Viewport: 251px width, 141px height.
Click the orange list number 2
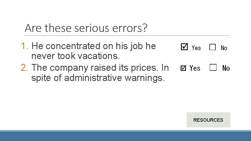[x=24, y=68]
